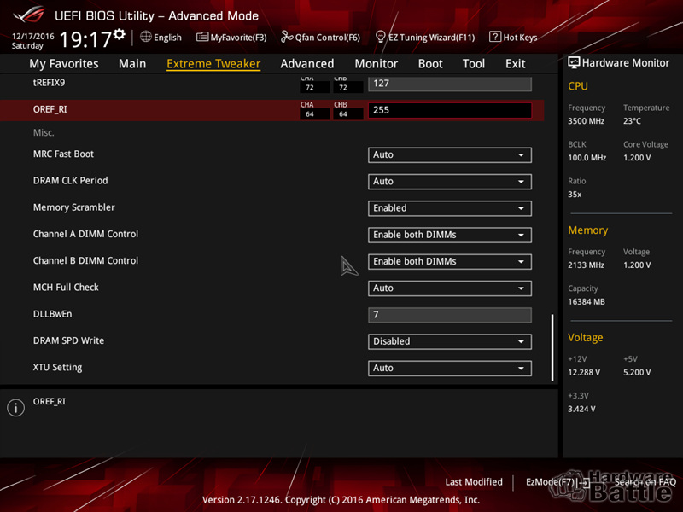Screen dimensions: 683x512
Task: Click the BCLK 100.0 MHz value
Action: [587, 158]
